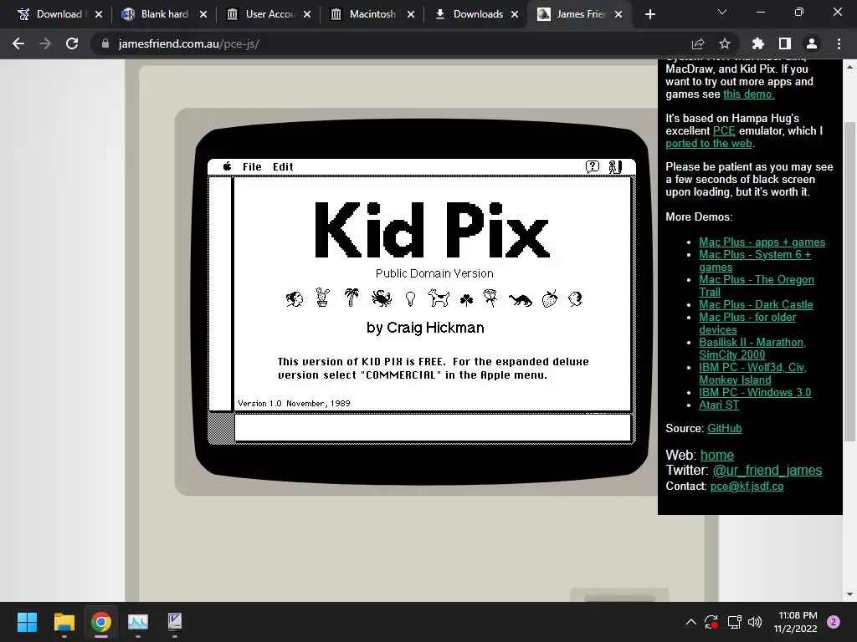Click the potted cactus stamp icon
This screenshot has height=642, width=857.
pyautogui.click(x=322, y=298)
